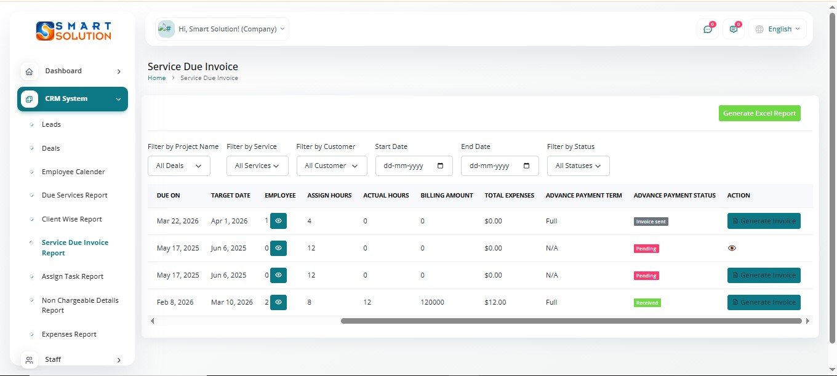Collapse the CRM System menu
The image size is (837, 376).
(73, 99)
